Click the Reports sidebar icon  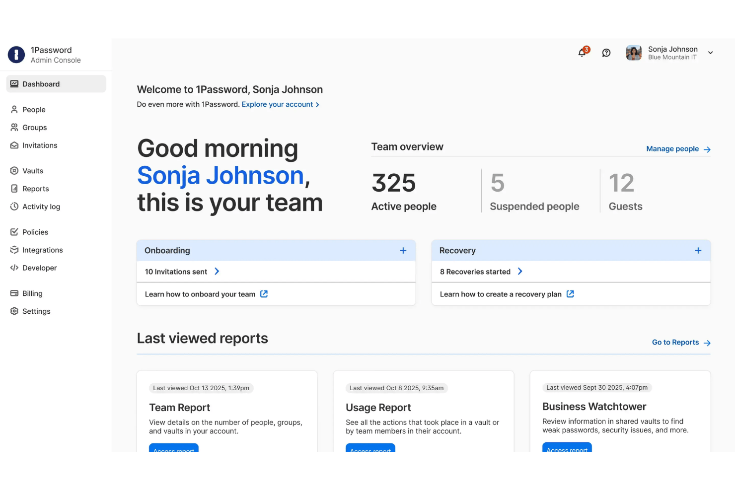pos(14,189)
